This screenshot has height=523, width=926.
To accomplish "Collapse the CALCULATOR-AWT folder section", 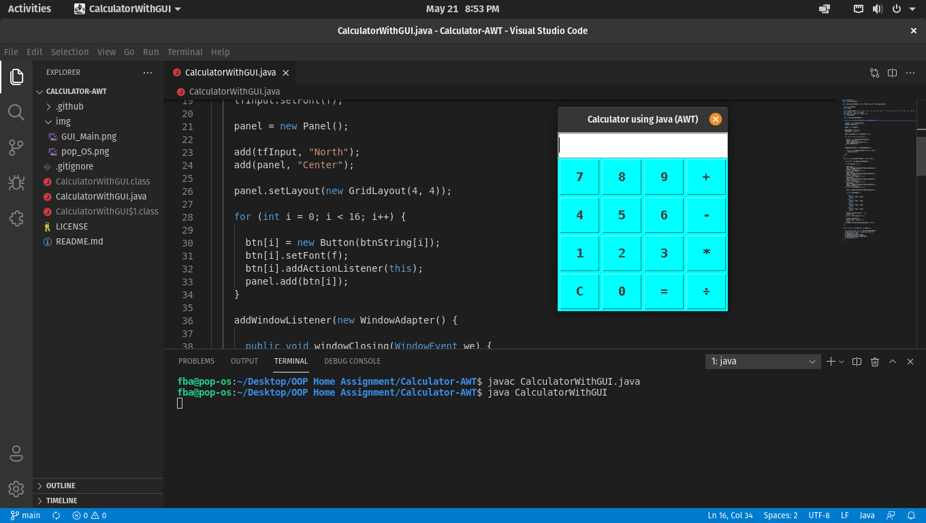I will [x=98, y=91].
